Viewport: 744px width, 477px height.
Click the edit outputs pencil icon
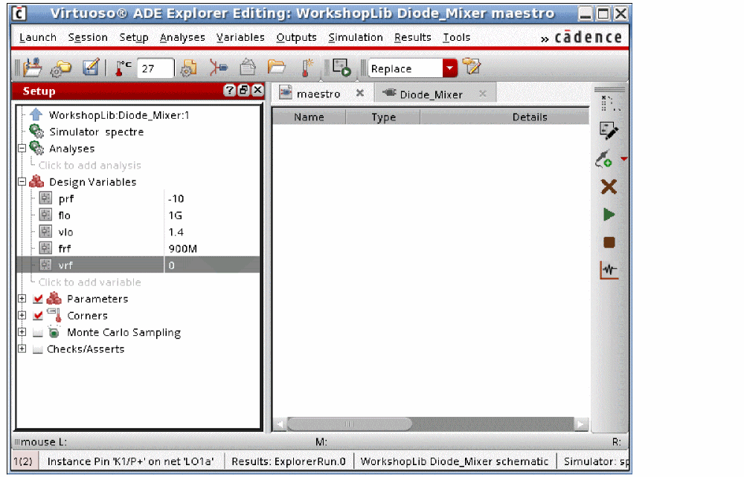tap(609, 131)
